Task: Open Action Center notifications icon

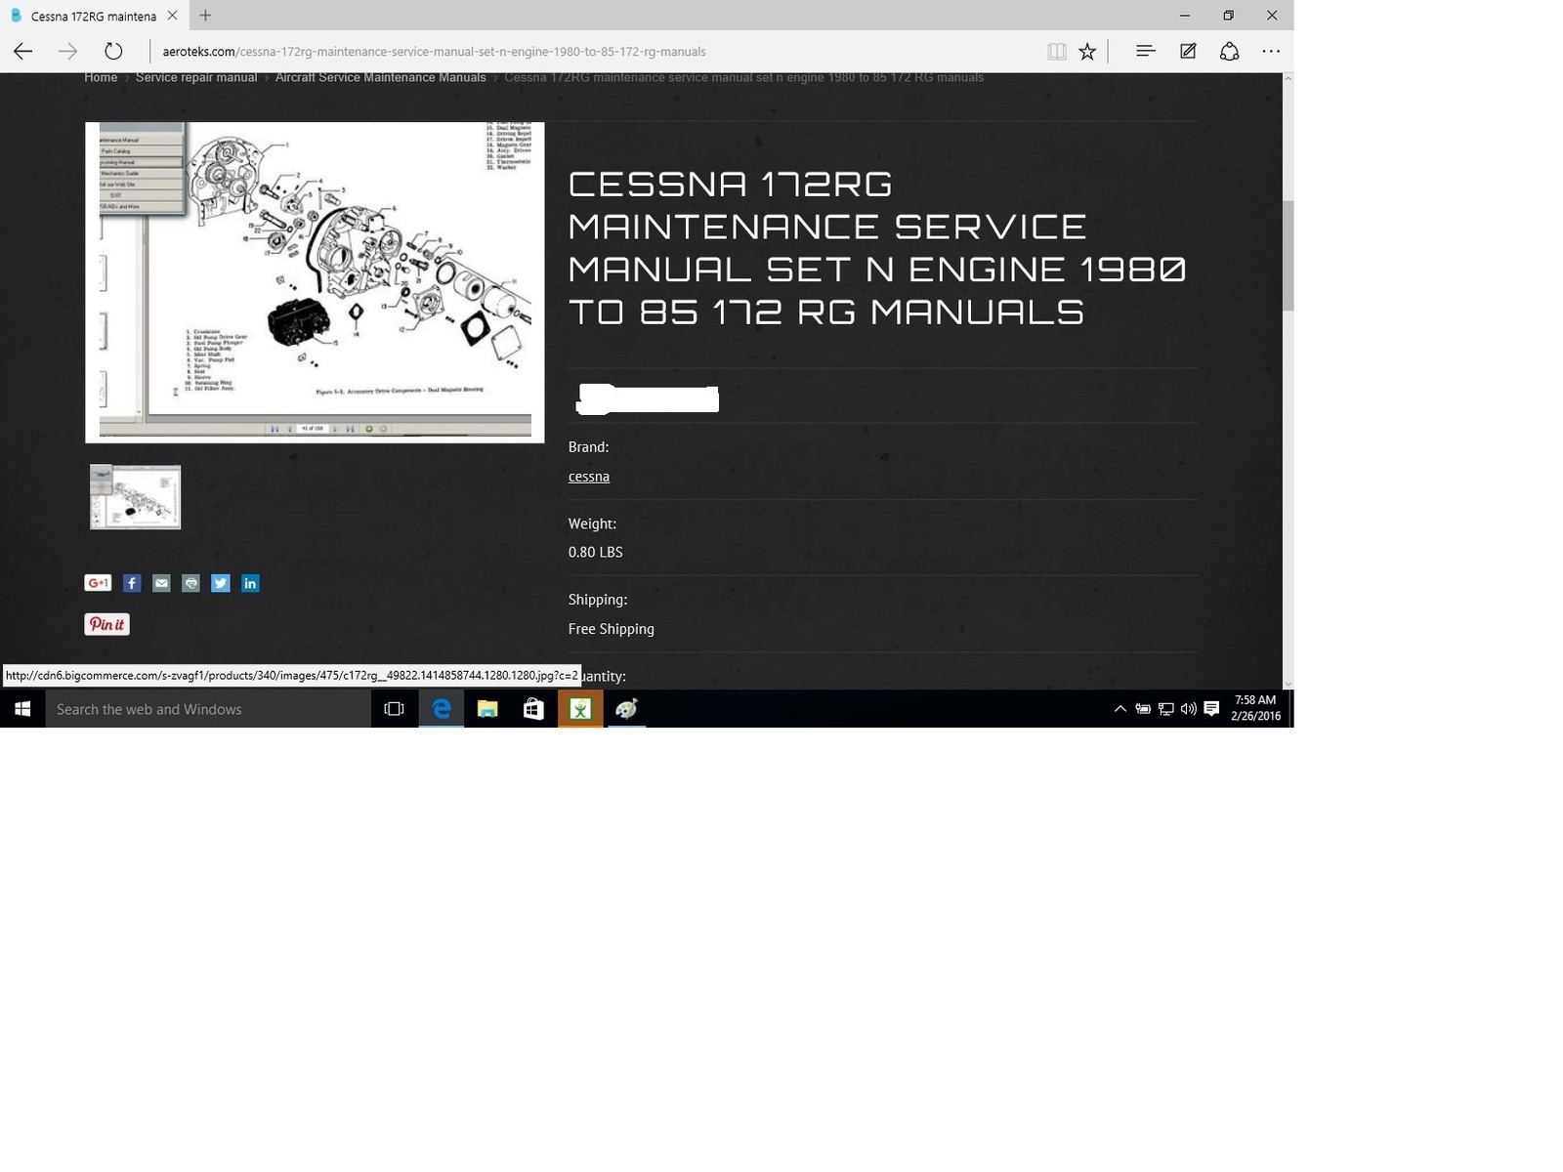Action: 1211,709
